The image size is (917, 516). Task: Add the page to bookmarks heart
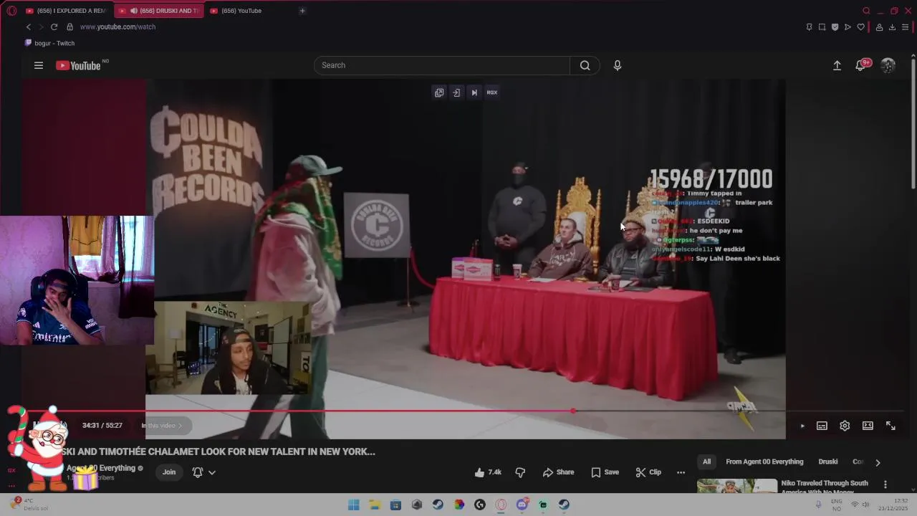(x=860, y=27)
